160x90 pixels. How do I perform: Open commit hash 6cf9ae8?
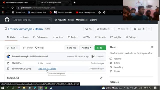[70, 56]
